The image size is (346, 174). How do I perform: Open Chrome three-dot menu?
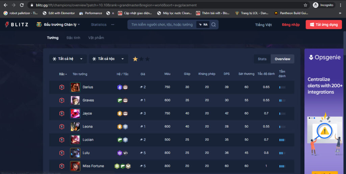[341, 5]
